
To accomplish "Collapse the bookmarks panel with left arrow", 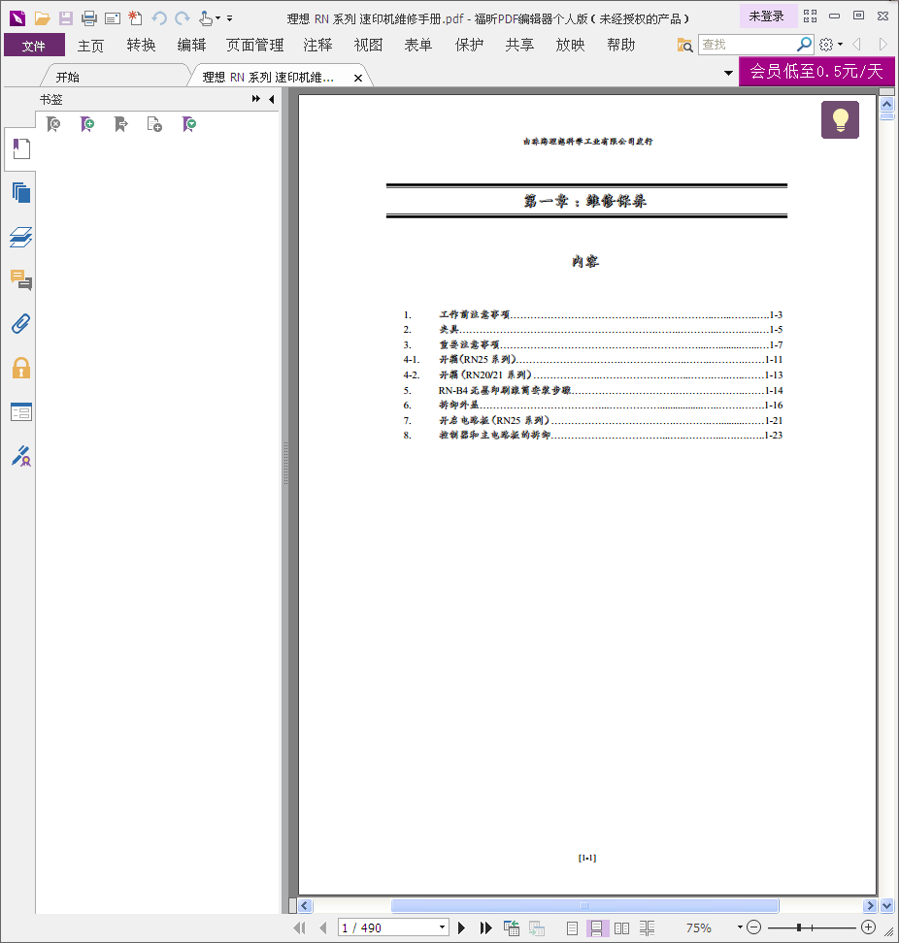I will coord(272,99).
